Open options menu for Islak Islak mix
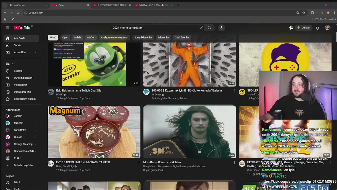Viewport: 337px width, 190px height. [x=235, y=163]
